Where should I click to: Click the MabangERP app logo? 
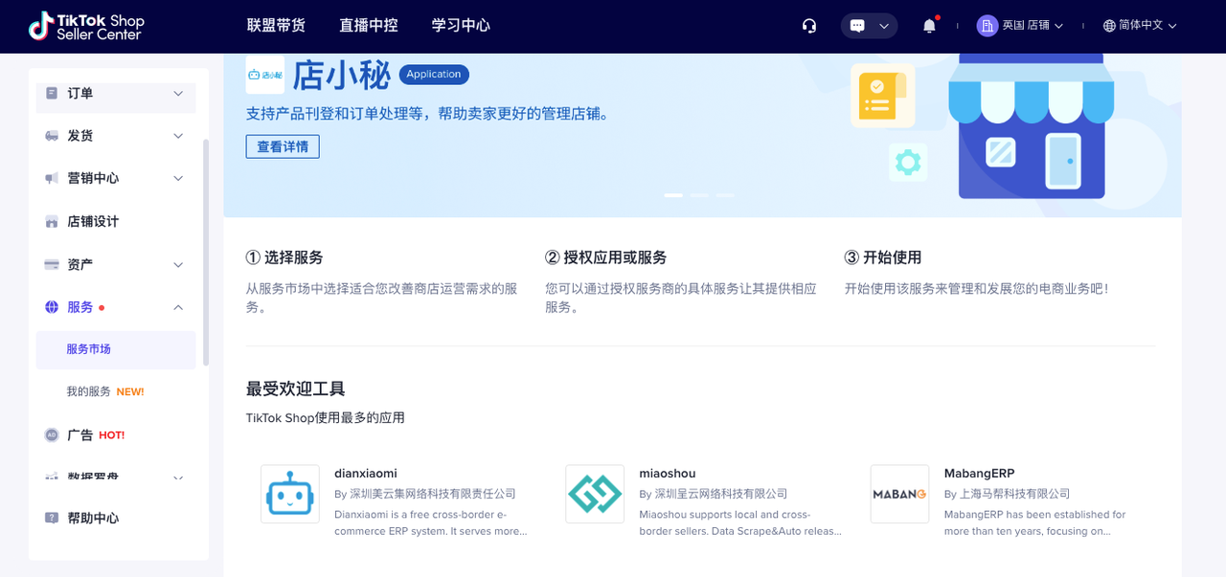click(x=899, y=494)
